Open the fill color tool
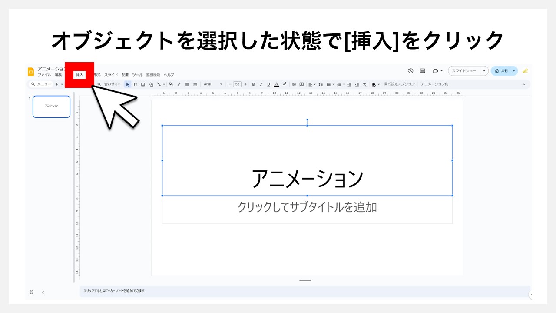 pos(170,84)
